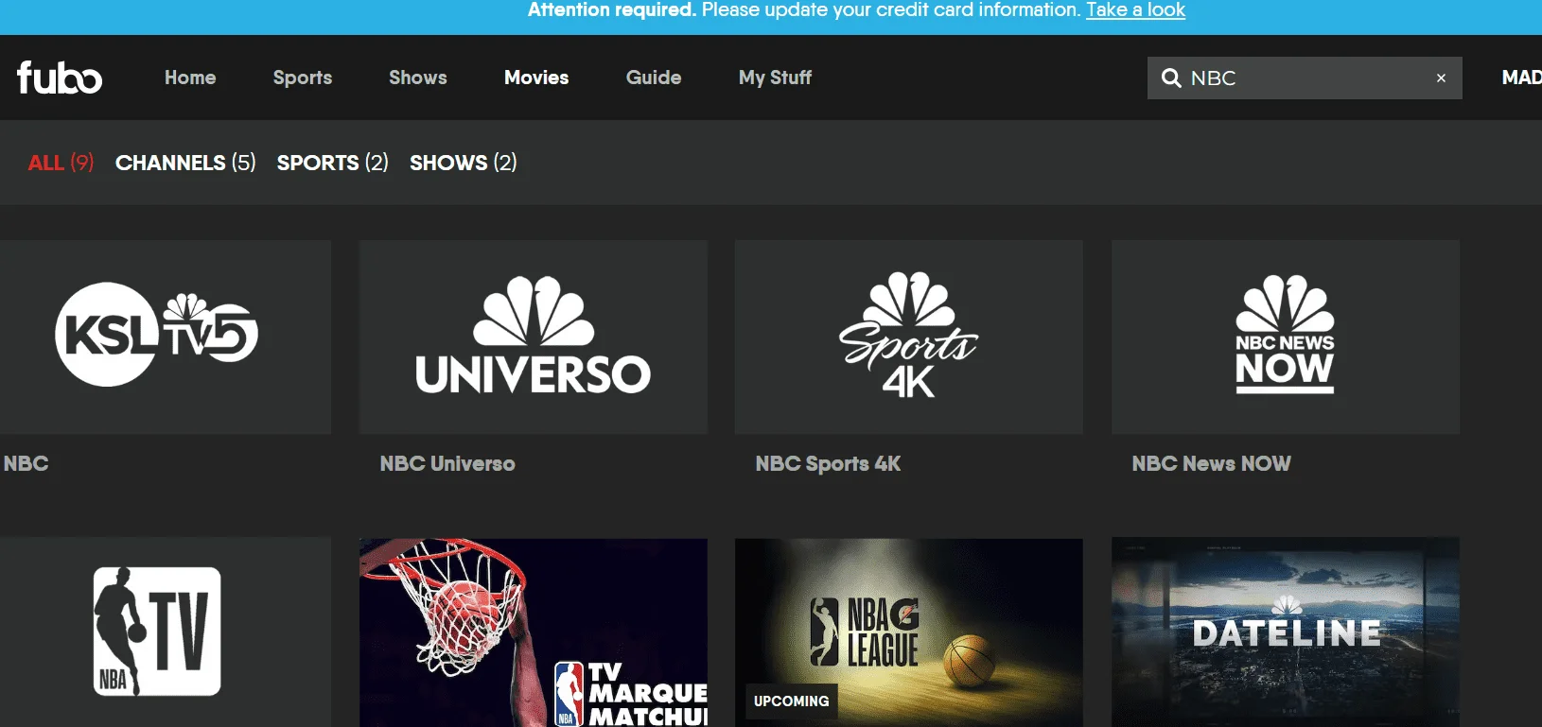Open the NBA G League thumbnail
This screenshot has height=727, width=1542.
(909, 632)
